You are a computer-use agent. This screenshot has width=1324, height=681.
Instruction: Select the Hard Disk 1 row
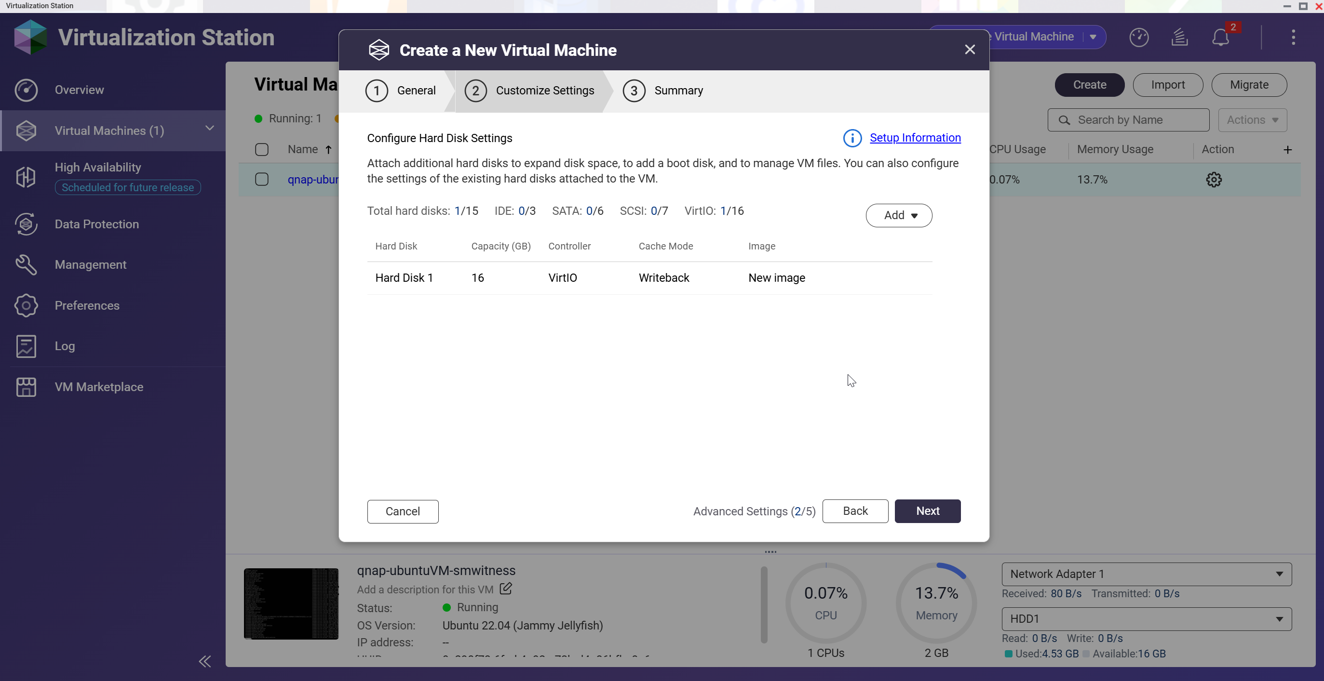649,278
